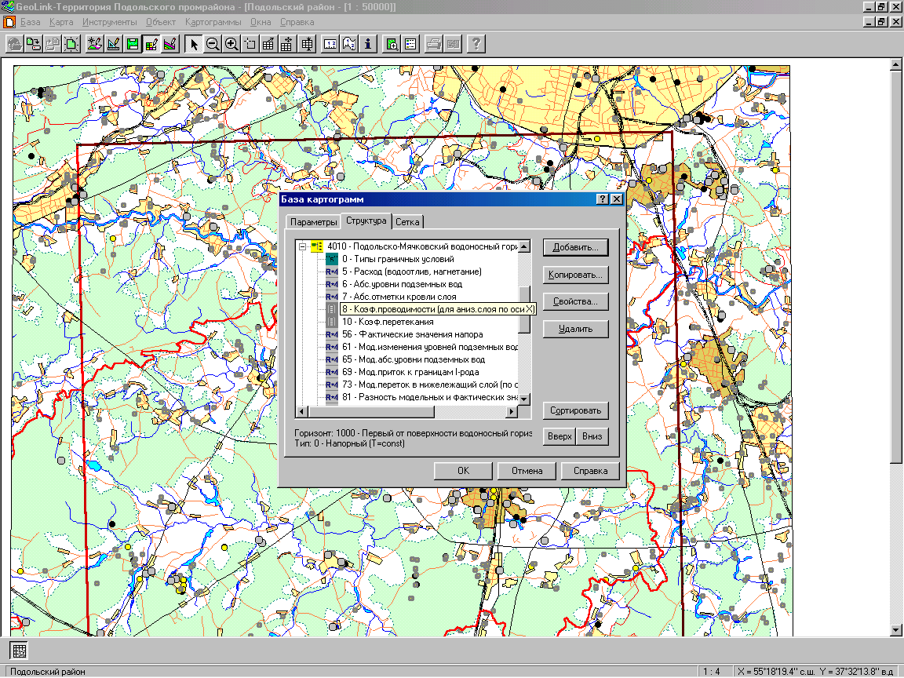
Task: Open the База menu
Action: (31, 22)
